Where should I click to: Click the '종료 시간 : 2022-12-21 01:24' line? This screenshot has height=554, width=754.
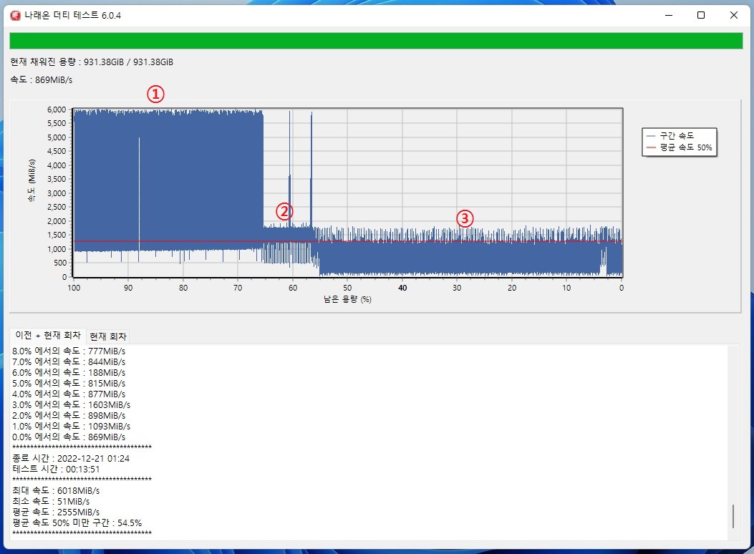click(x=71, y=458)
